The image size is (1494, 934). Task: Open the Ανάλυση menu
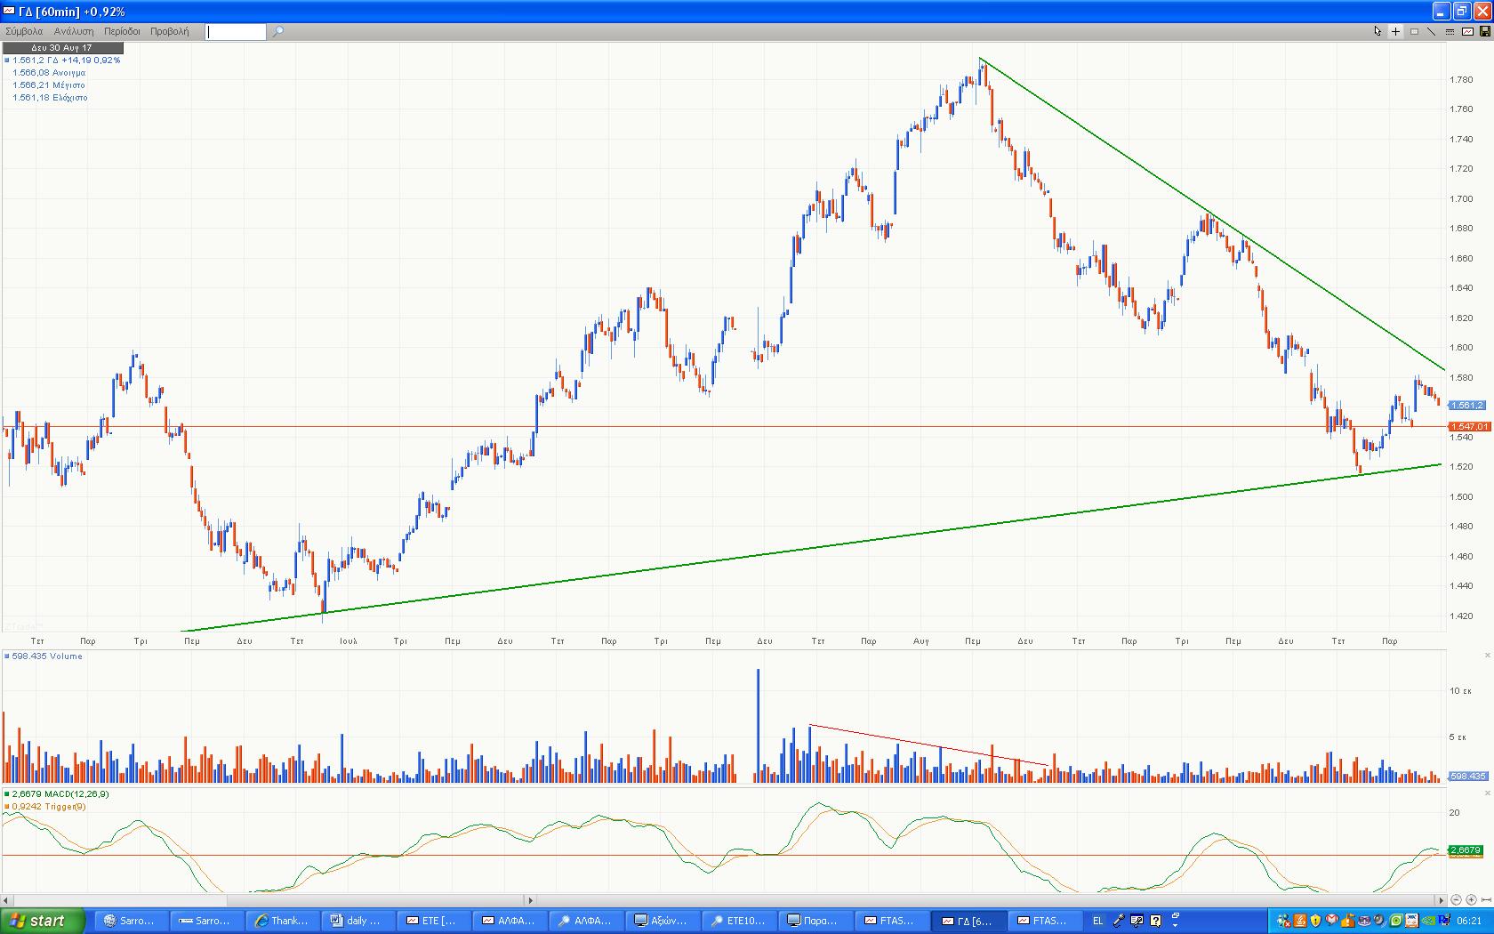pyautogui.click(x=74, y=31)
